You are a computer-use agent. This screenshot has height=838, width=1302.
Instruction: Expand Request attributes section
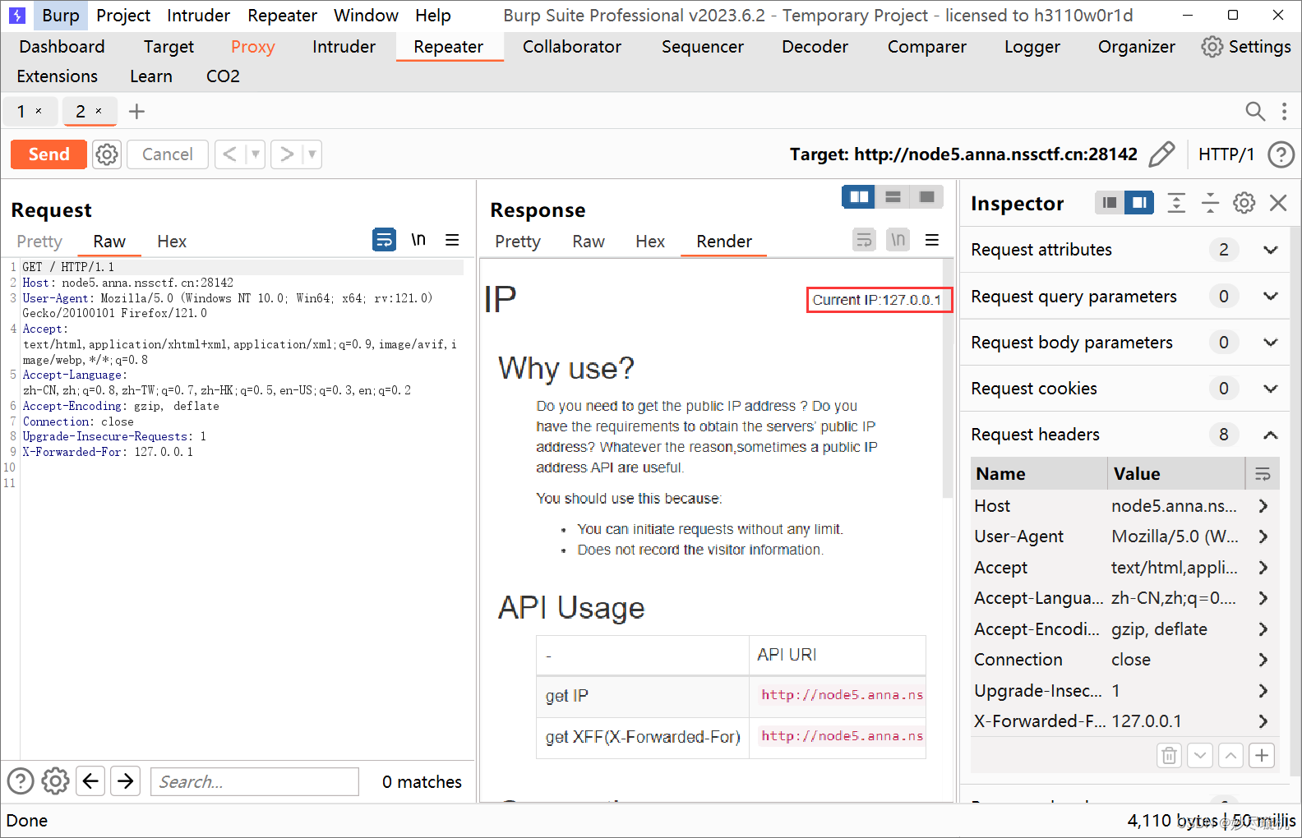[x=1270, y=250]
